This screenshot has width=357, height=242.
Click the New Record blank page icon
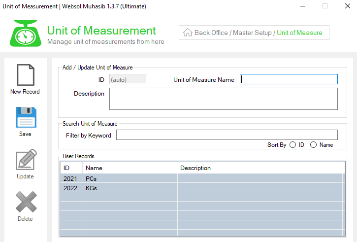26,75
